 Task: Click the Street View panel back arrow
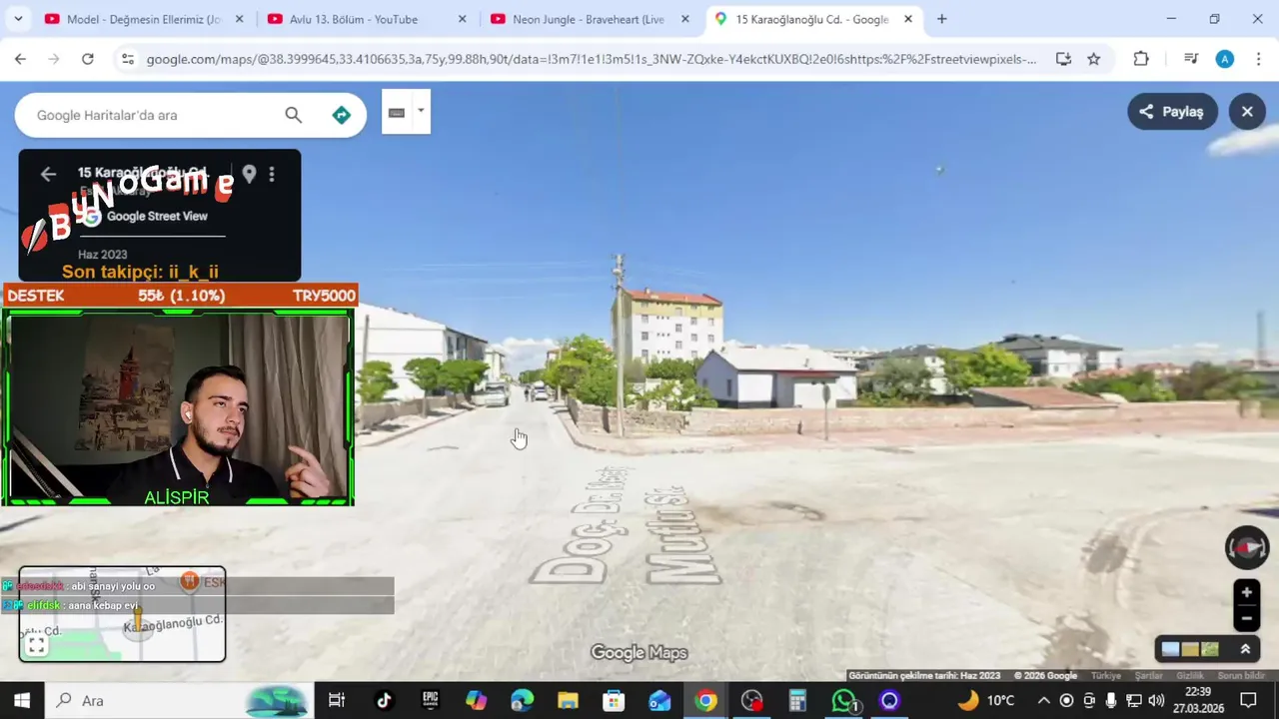tap(48, 175)
